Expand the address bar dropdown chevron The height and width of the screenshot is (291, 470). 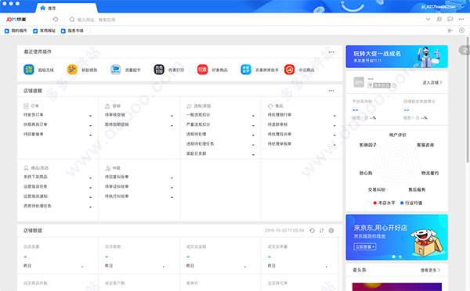click(x=428, y=19)
